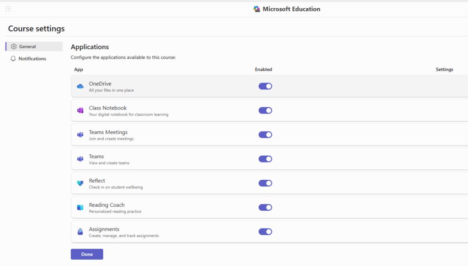
Task: Click the OneDrive app name
Action: tap(100, 83)
